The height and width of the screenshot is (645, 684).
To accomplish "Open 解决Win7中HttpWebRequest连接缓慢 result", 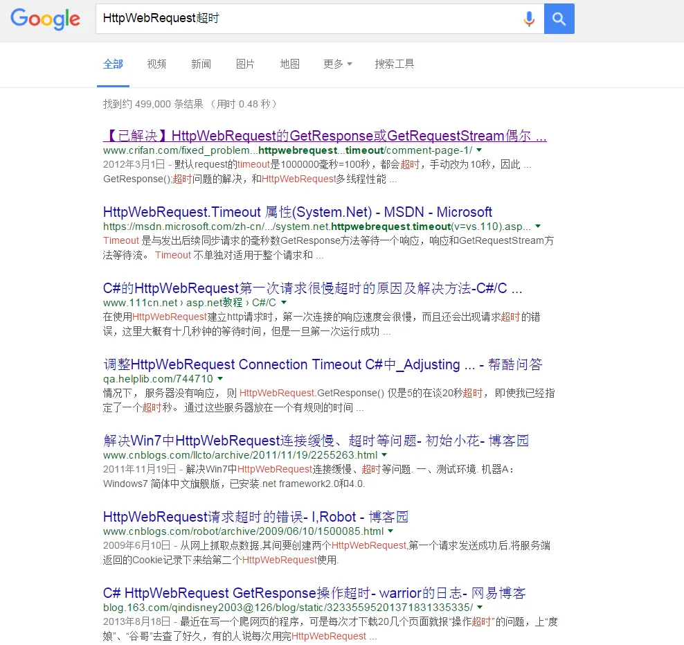I will (x=316, y=441).
